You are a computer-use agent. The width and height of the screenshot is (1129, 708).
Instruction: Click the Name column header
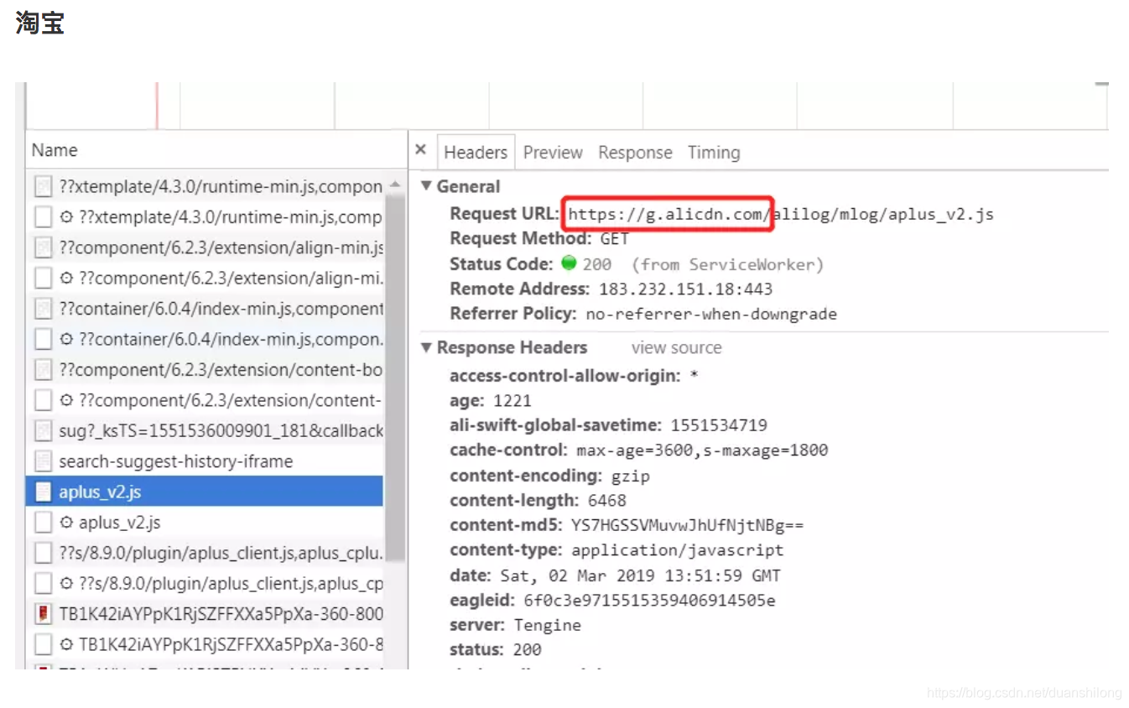click(216, 150)
